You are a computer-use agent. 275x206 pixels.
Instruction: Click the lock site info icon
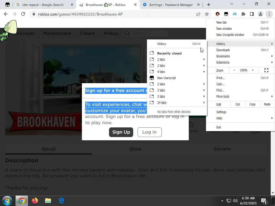point(34,14)
